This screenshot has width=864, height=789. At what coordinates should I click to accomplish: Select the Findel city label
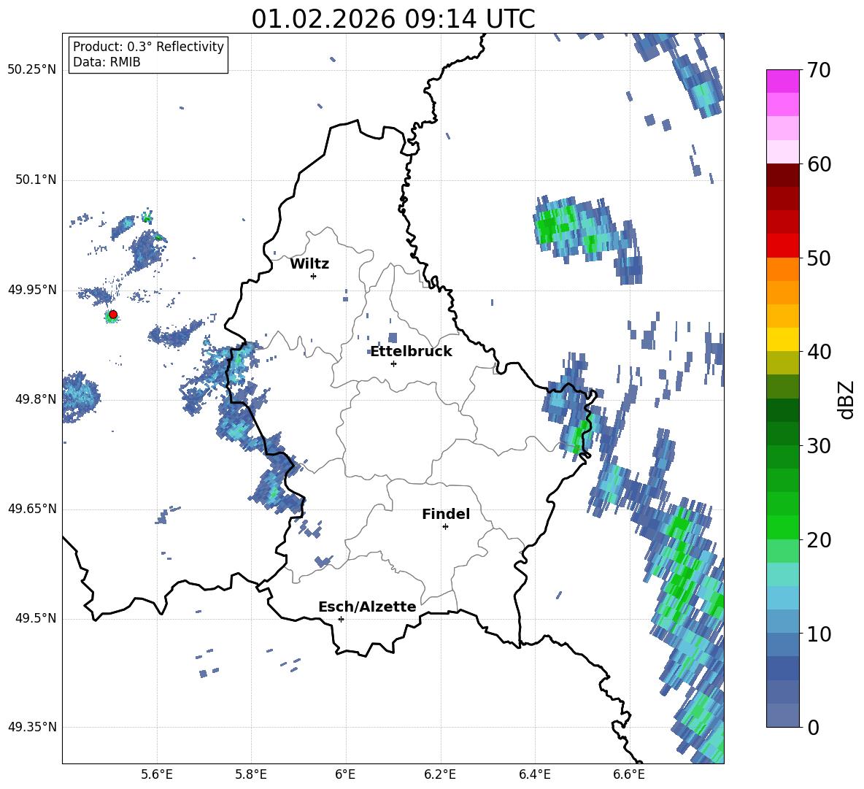tap(446, 514)
